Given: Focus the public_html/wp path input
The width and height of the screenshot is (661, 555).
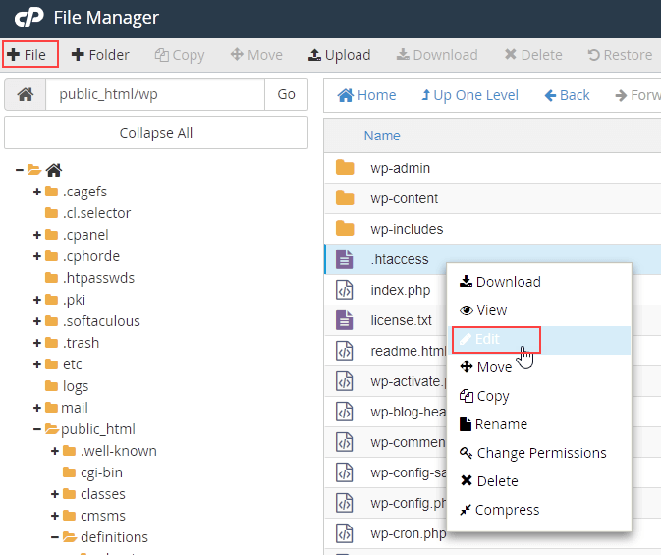Looking at the screenshot, I should (x=155, y=94).
